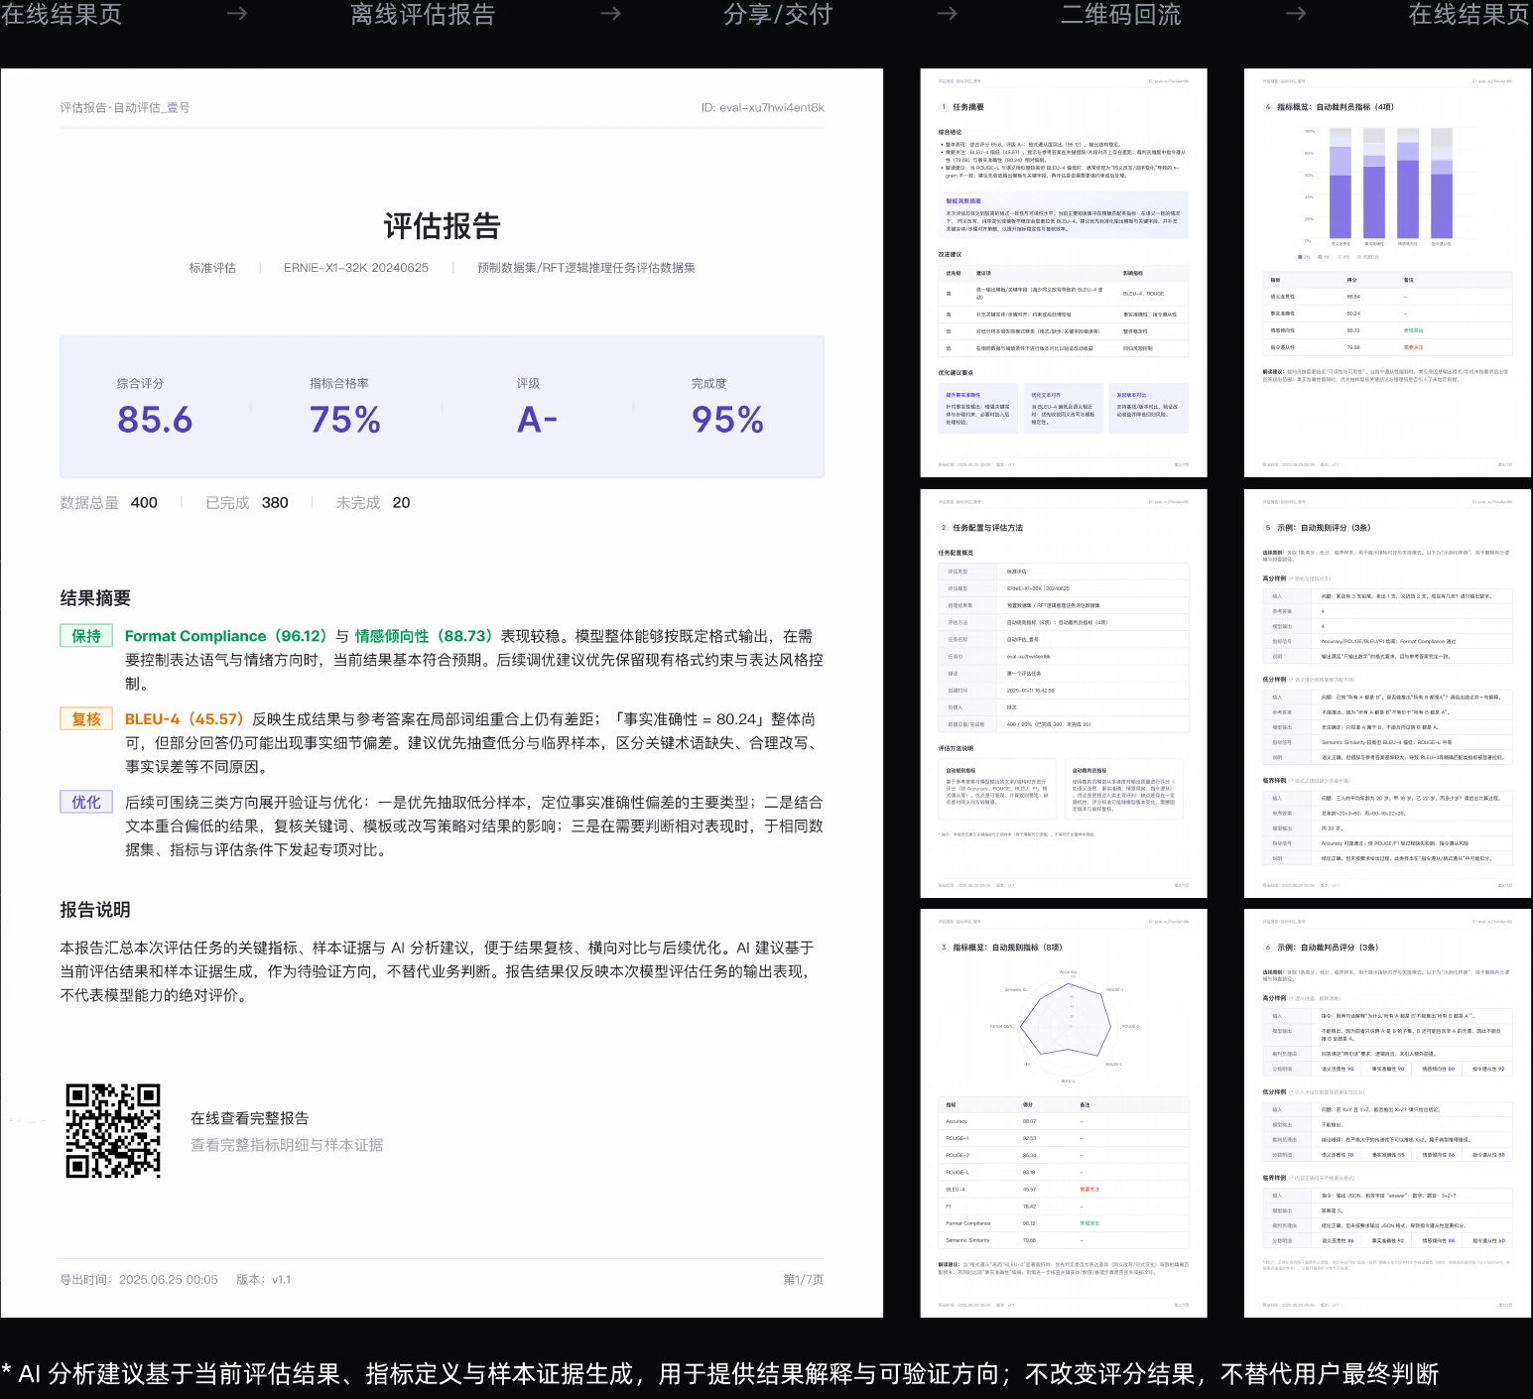The height and width of the screenshot is (1399, 1533).
Task: Click the Accuracy row in the 自动规则指标 table
Action: [1064, 1121]
